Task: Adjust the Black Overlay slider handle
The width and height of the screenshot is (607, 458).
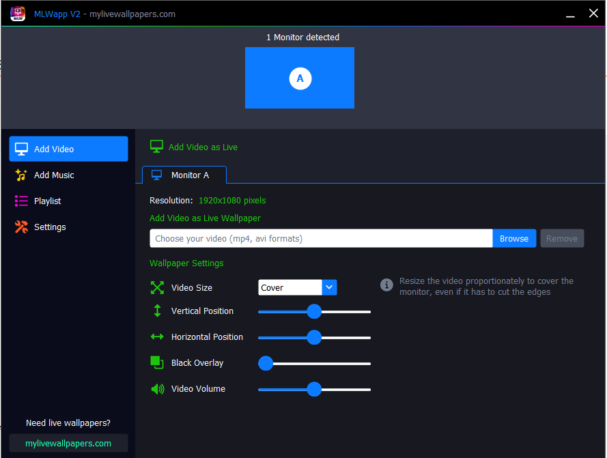Action: pyautogui.click(x=266, y=363)
